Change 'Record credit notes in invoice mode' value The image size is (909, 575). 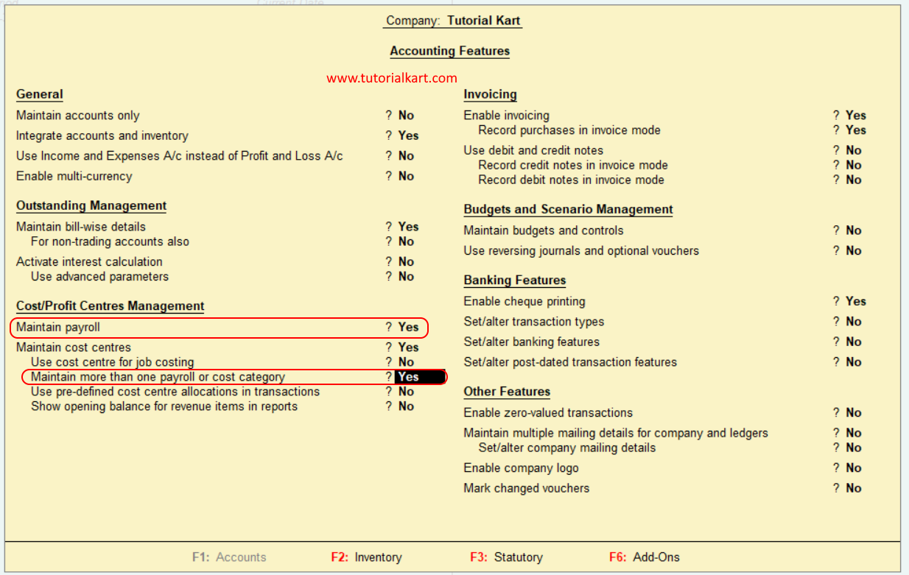click(854, 165)
